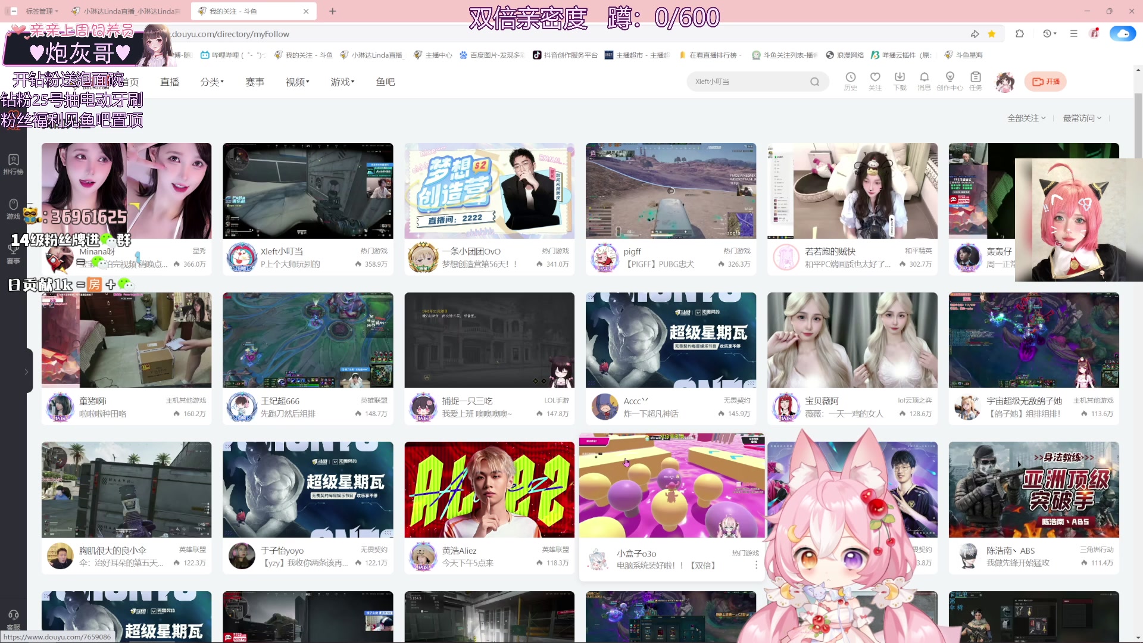Open the 直播 navigation tab
Screen dimensions: 1143x643
[170, 82]
